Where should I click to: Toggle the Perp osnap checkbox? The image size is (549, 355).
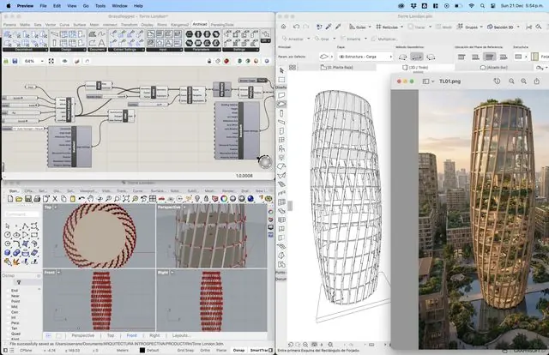[x=9, y=322]
